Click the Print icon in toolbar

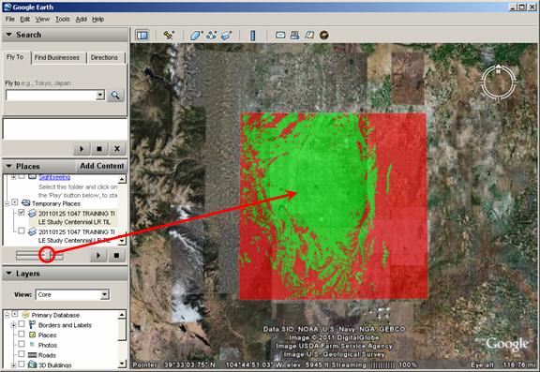pos(294,35)
